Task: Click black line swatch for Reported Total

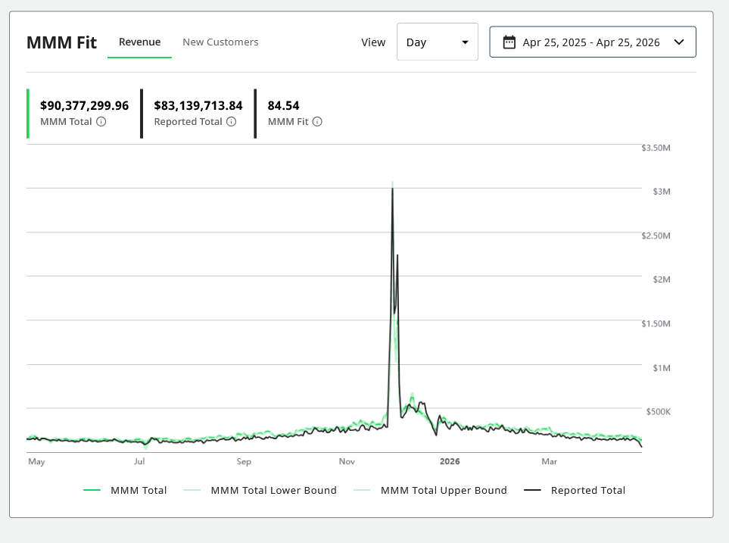Action: 533,490
